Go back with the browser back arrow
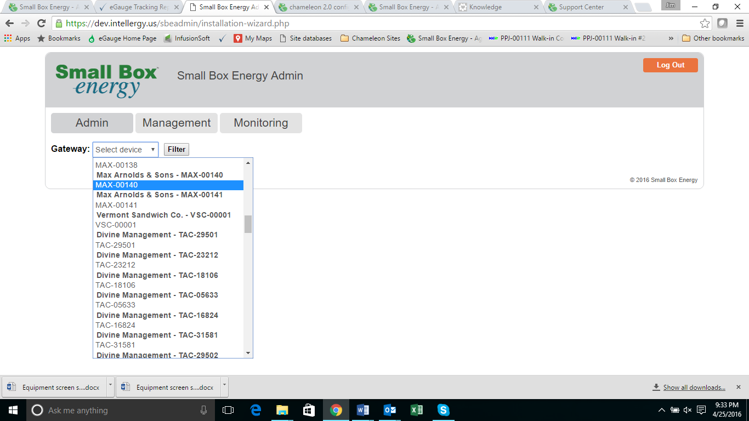Screen dimensions: 749x421 coord(9,24)
